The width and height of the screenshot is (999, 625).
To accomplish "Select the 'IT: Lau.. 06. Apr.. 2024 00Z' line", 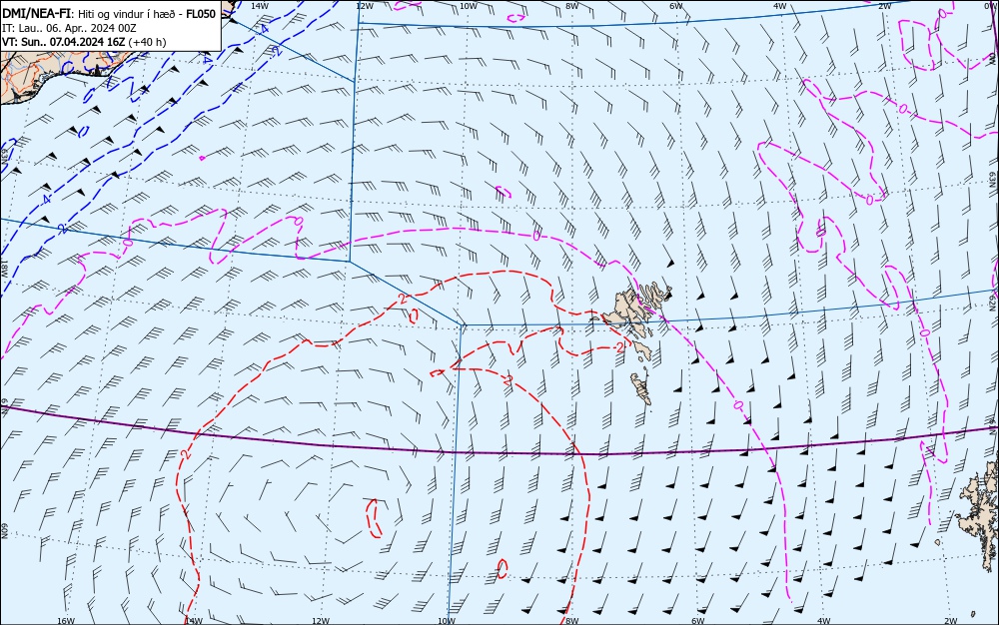I will [x=69, y=28].
